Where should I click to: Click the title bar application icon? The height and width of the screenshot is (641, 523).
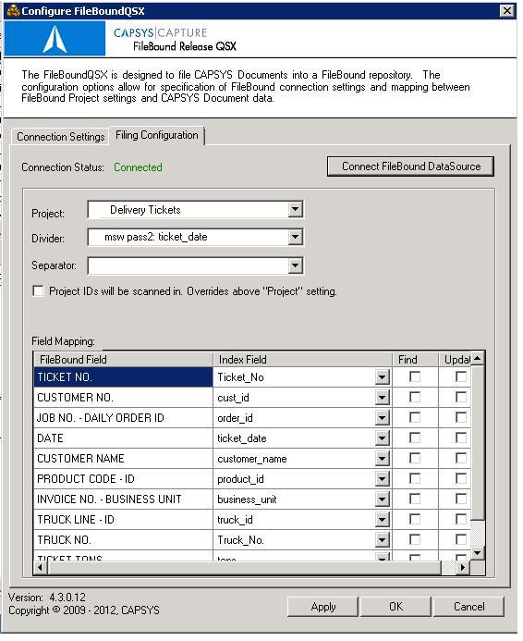tap(13, 10)
